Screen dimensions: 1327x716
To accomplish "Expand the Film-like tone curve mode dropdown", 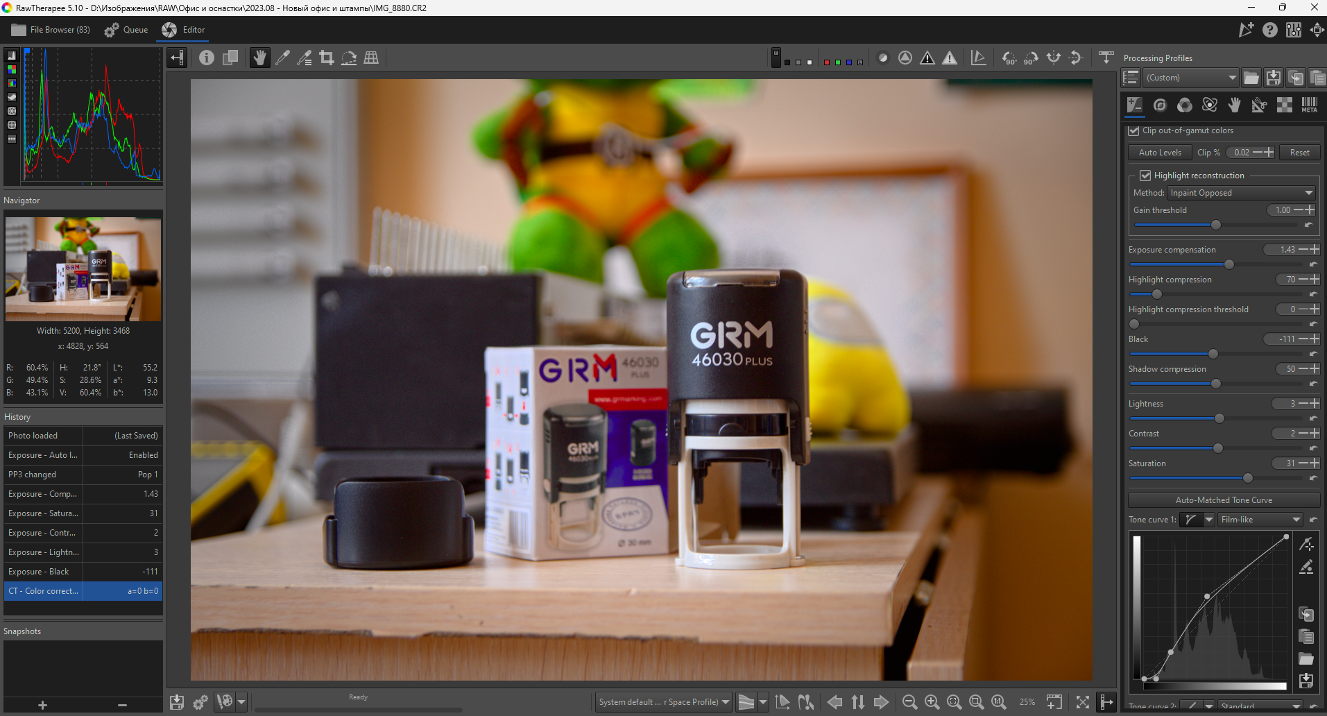I will [x=1260, y=520].
